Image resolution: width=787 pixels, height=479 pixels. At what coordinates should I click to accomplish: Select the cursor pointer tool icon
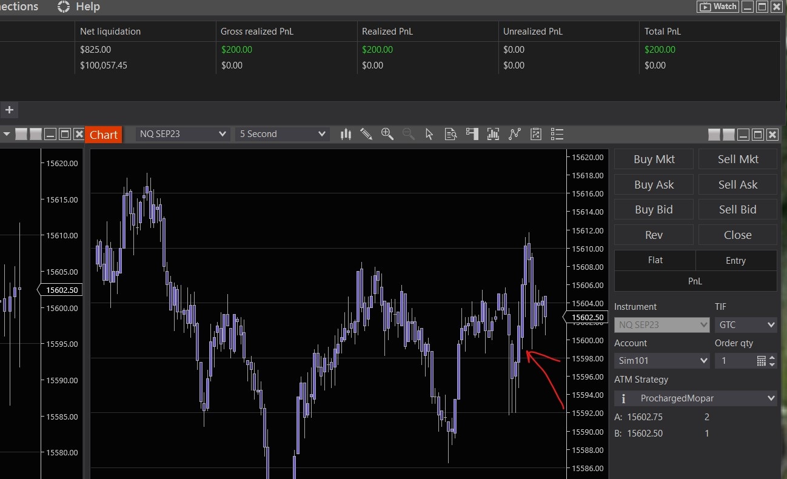[x=429, y=134]
